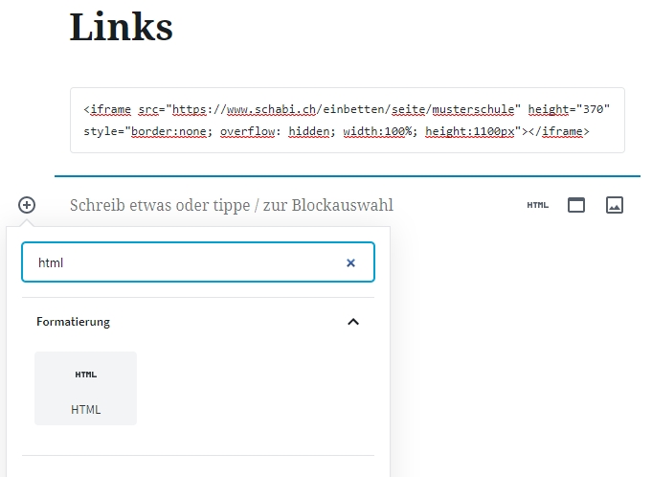Click the height="370" attribute in code

tap(569, 109)
